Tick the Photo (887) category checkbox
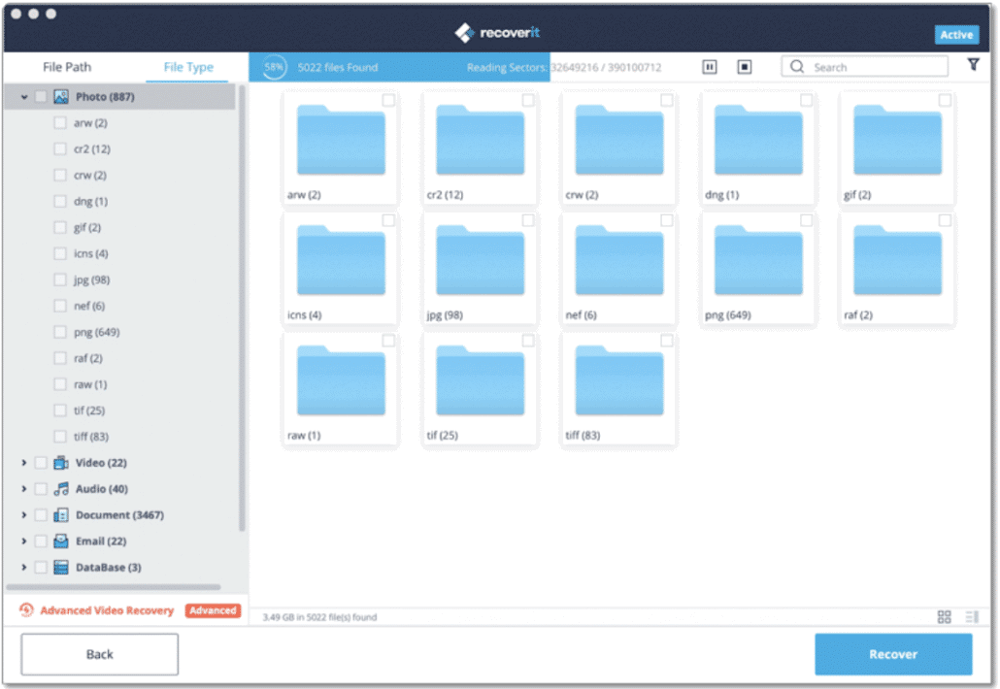This screenshot has width=1000, height=689. (41, 97)
